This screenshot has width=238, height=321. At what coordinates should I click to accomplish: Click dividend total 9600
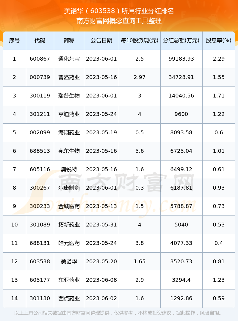coord(181,114)
